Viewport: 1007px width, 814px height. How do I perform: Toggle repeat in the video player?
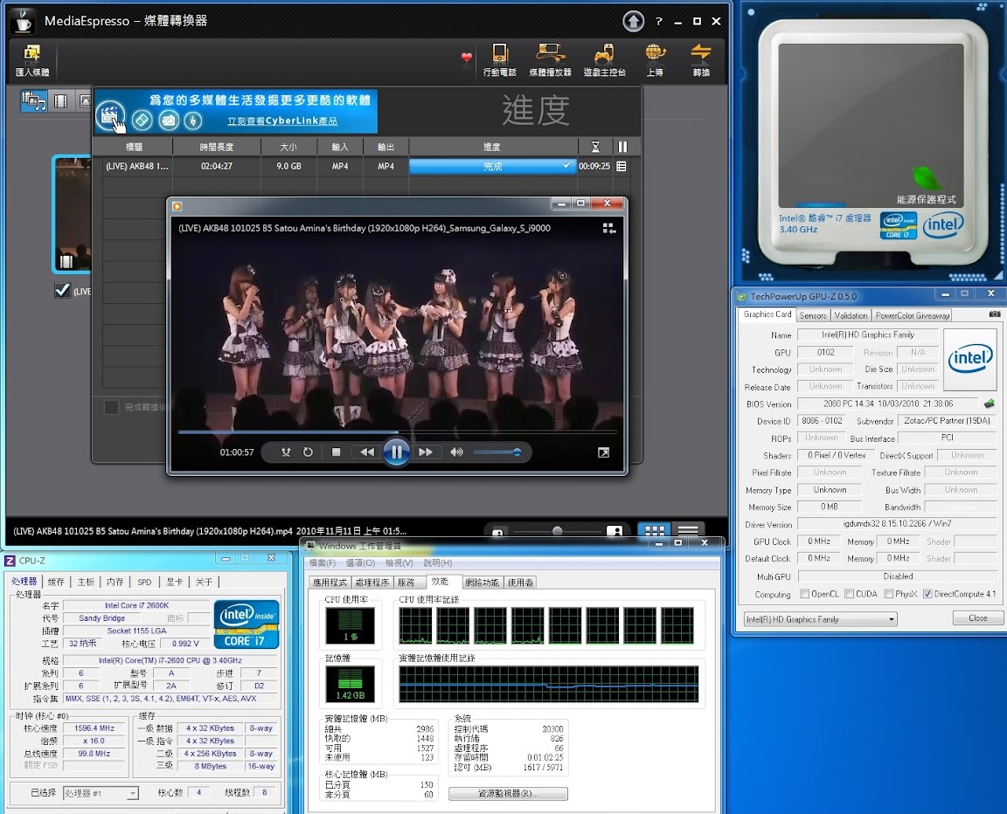click(309, 452)
